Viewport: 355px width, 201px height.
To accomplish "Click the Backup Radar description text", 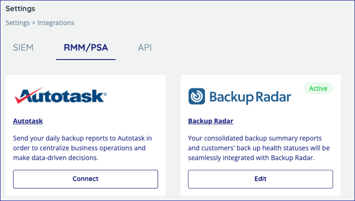I will [259, 148].
